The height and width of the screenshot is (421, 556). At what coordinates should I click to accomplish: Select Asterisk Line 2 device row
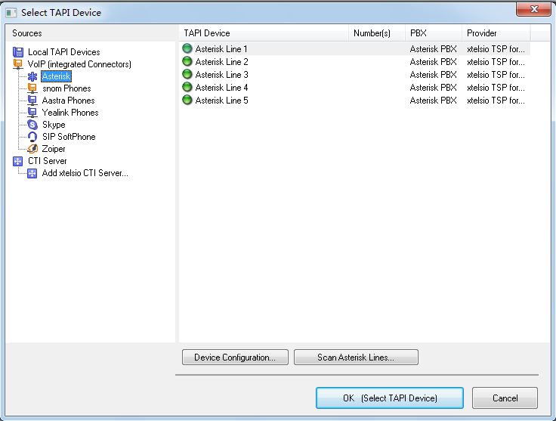click(354, 62)
